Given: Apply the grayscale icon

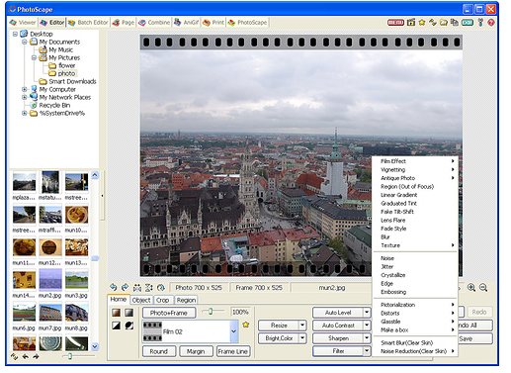Looking at the screenshot, I should point(128,313).
